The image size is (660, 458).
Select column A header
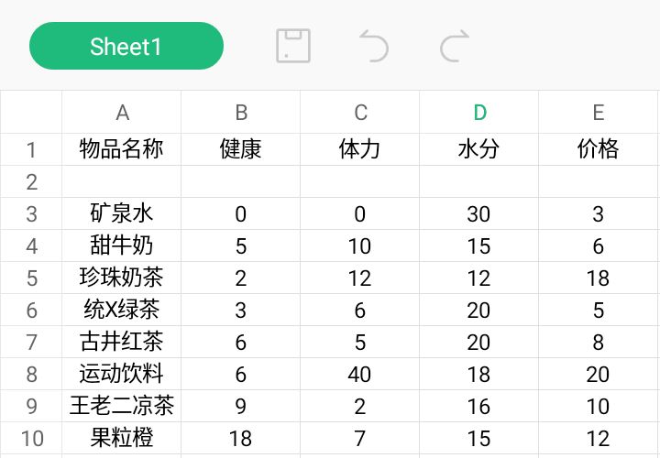122,113
